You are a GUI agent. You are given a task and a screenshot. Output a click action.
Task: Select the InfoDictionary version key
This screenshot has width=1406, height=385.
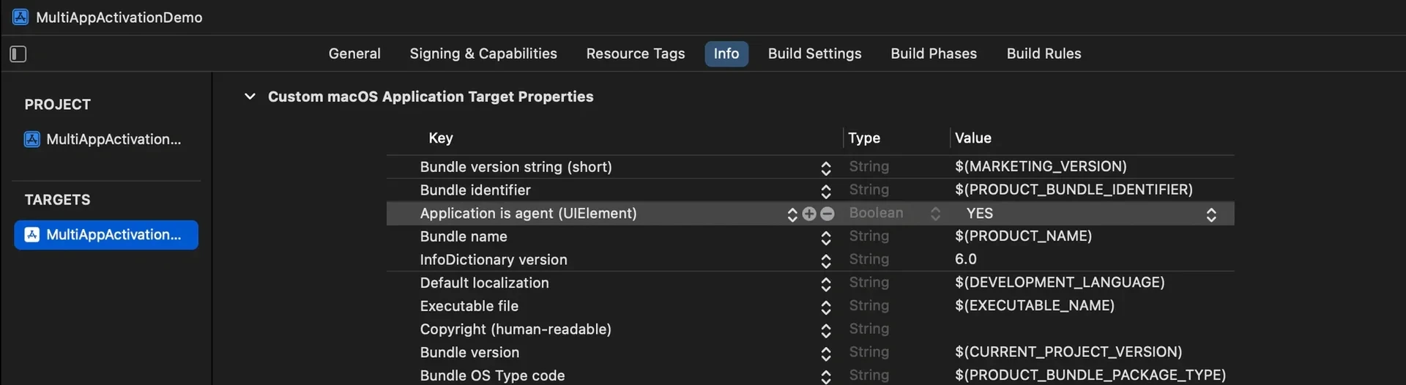494,259
